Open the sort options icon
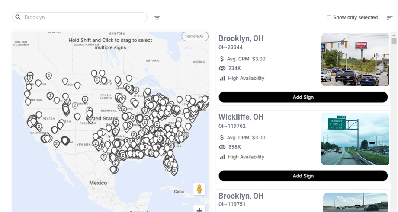The height and width of the screenshot is (212, 398). click(x=389, y=18)
